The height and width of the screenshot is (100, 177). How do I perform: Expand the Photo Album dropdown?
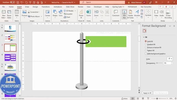pos(41,16)
